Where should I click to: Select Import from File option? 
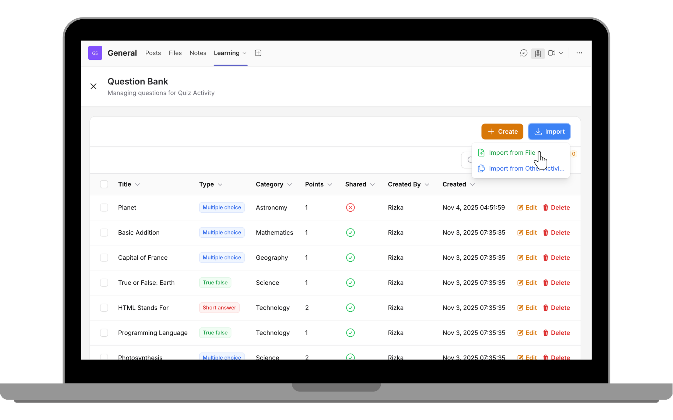coord(512,152)
